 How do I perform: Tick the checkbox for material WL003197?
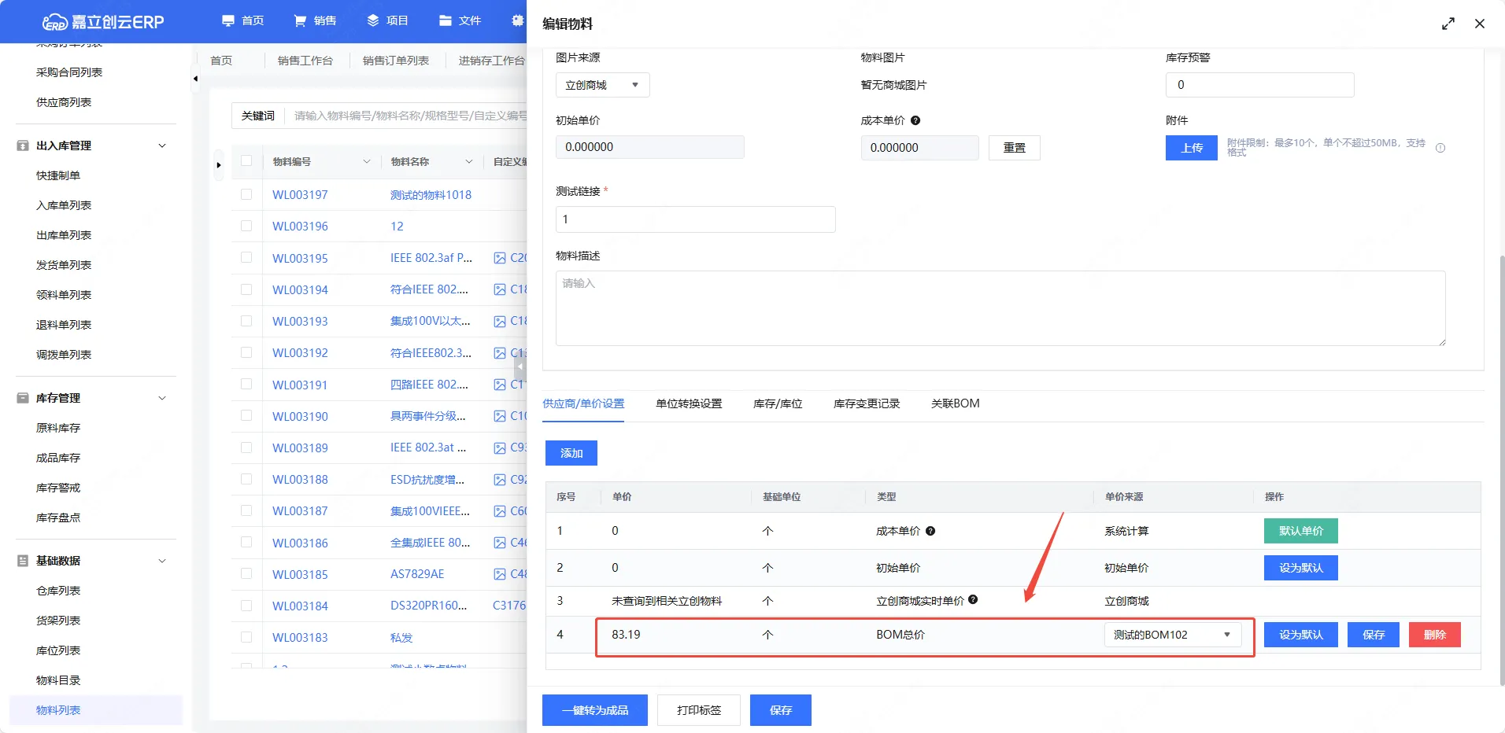click(246, 194)
